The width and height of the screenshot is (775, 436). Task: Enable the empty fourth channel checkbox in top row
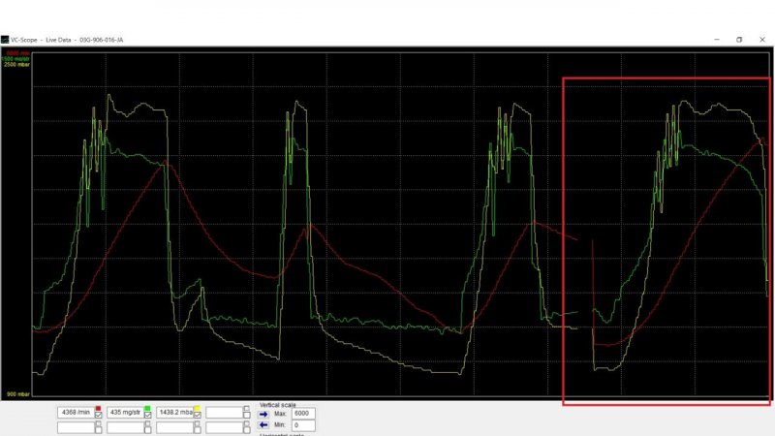247,415
